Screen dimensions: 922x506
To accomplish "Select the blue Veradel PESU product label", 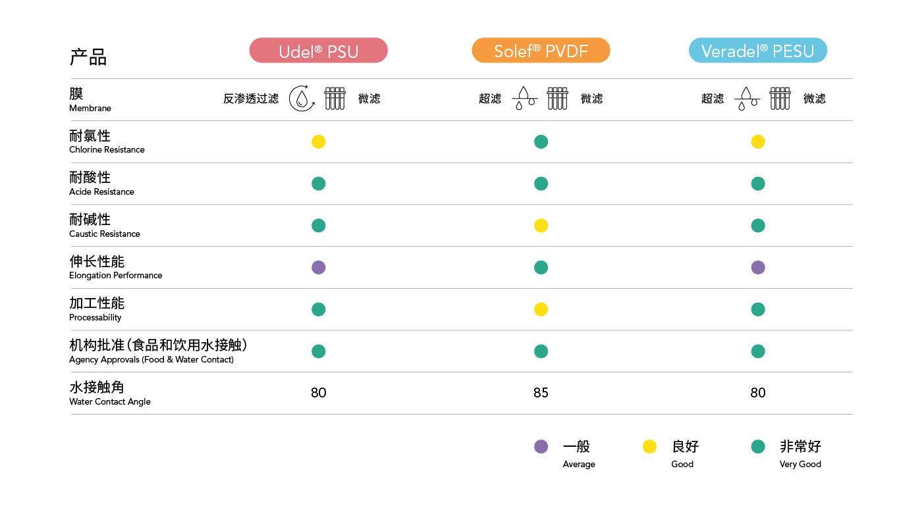I will pyautogui.click(x=757, y=51).
